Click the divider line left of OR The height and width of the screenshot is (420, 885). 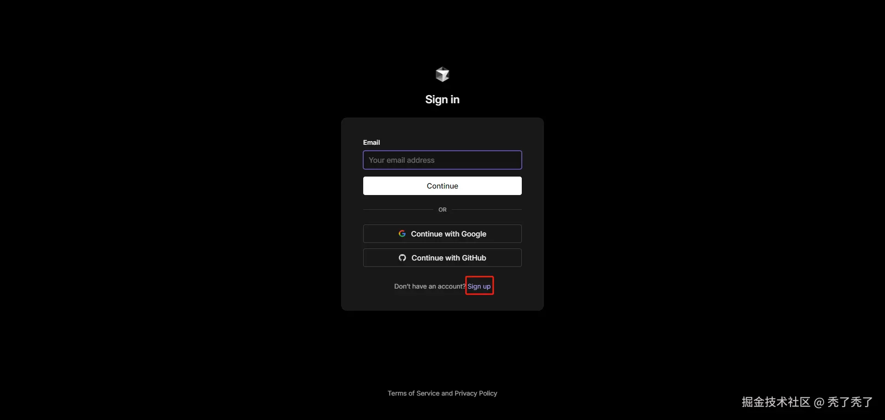pos(398,210)
